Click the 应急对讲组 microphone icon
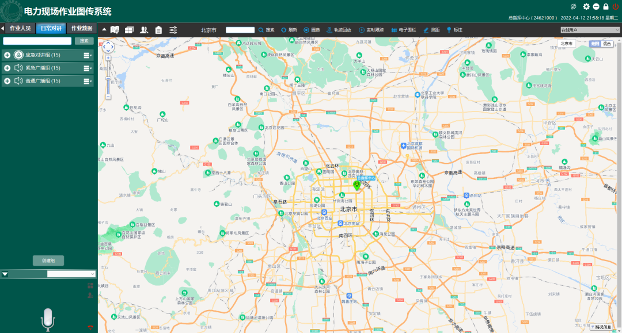 tap(18, 55)
